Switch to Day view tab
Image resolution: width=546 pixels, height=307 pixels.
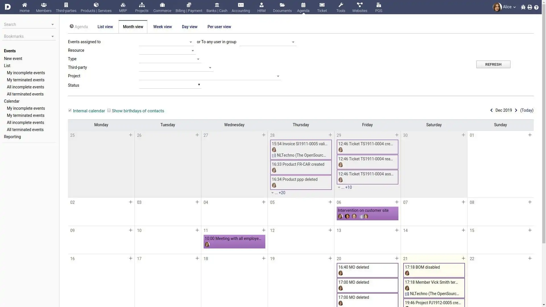(189, 27)
